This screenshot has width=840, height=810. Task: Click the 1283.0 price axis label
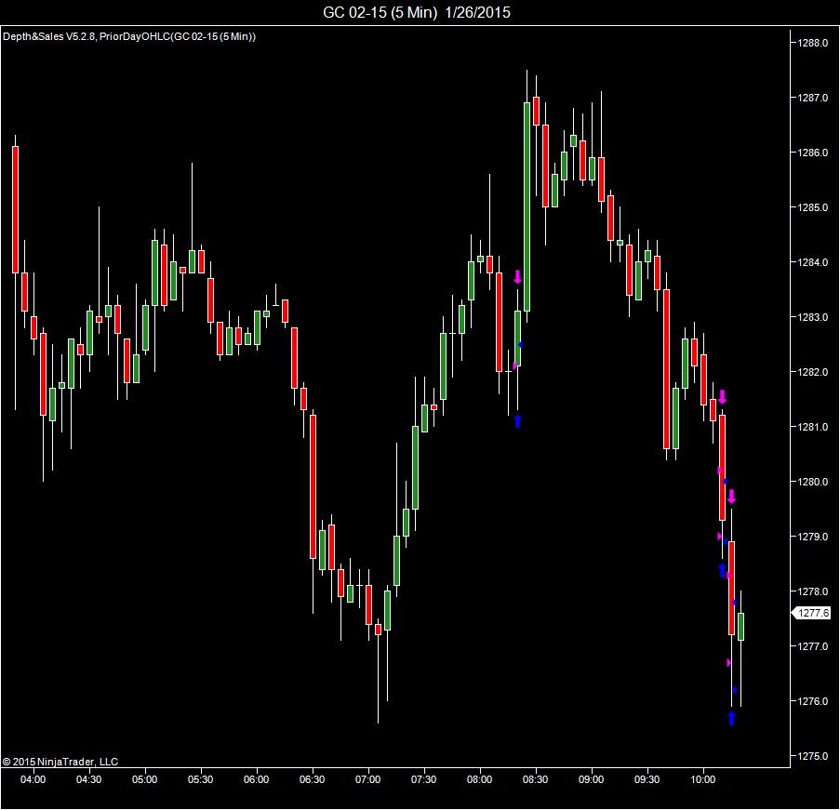point(813,317)
